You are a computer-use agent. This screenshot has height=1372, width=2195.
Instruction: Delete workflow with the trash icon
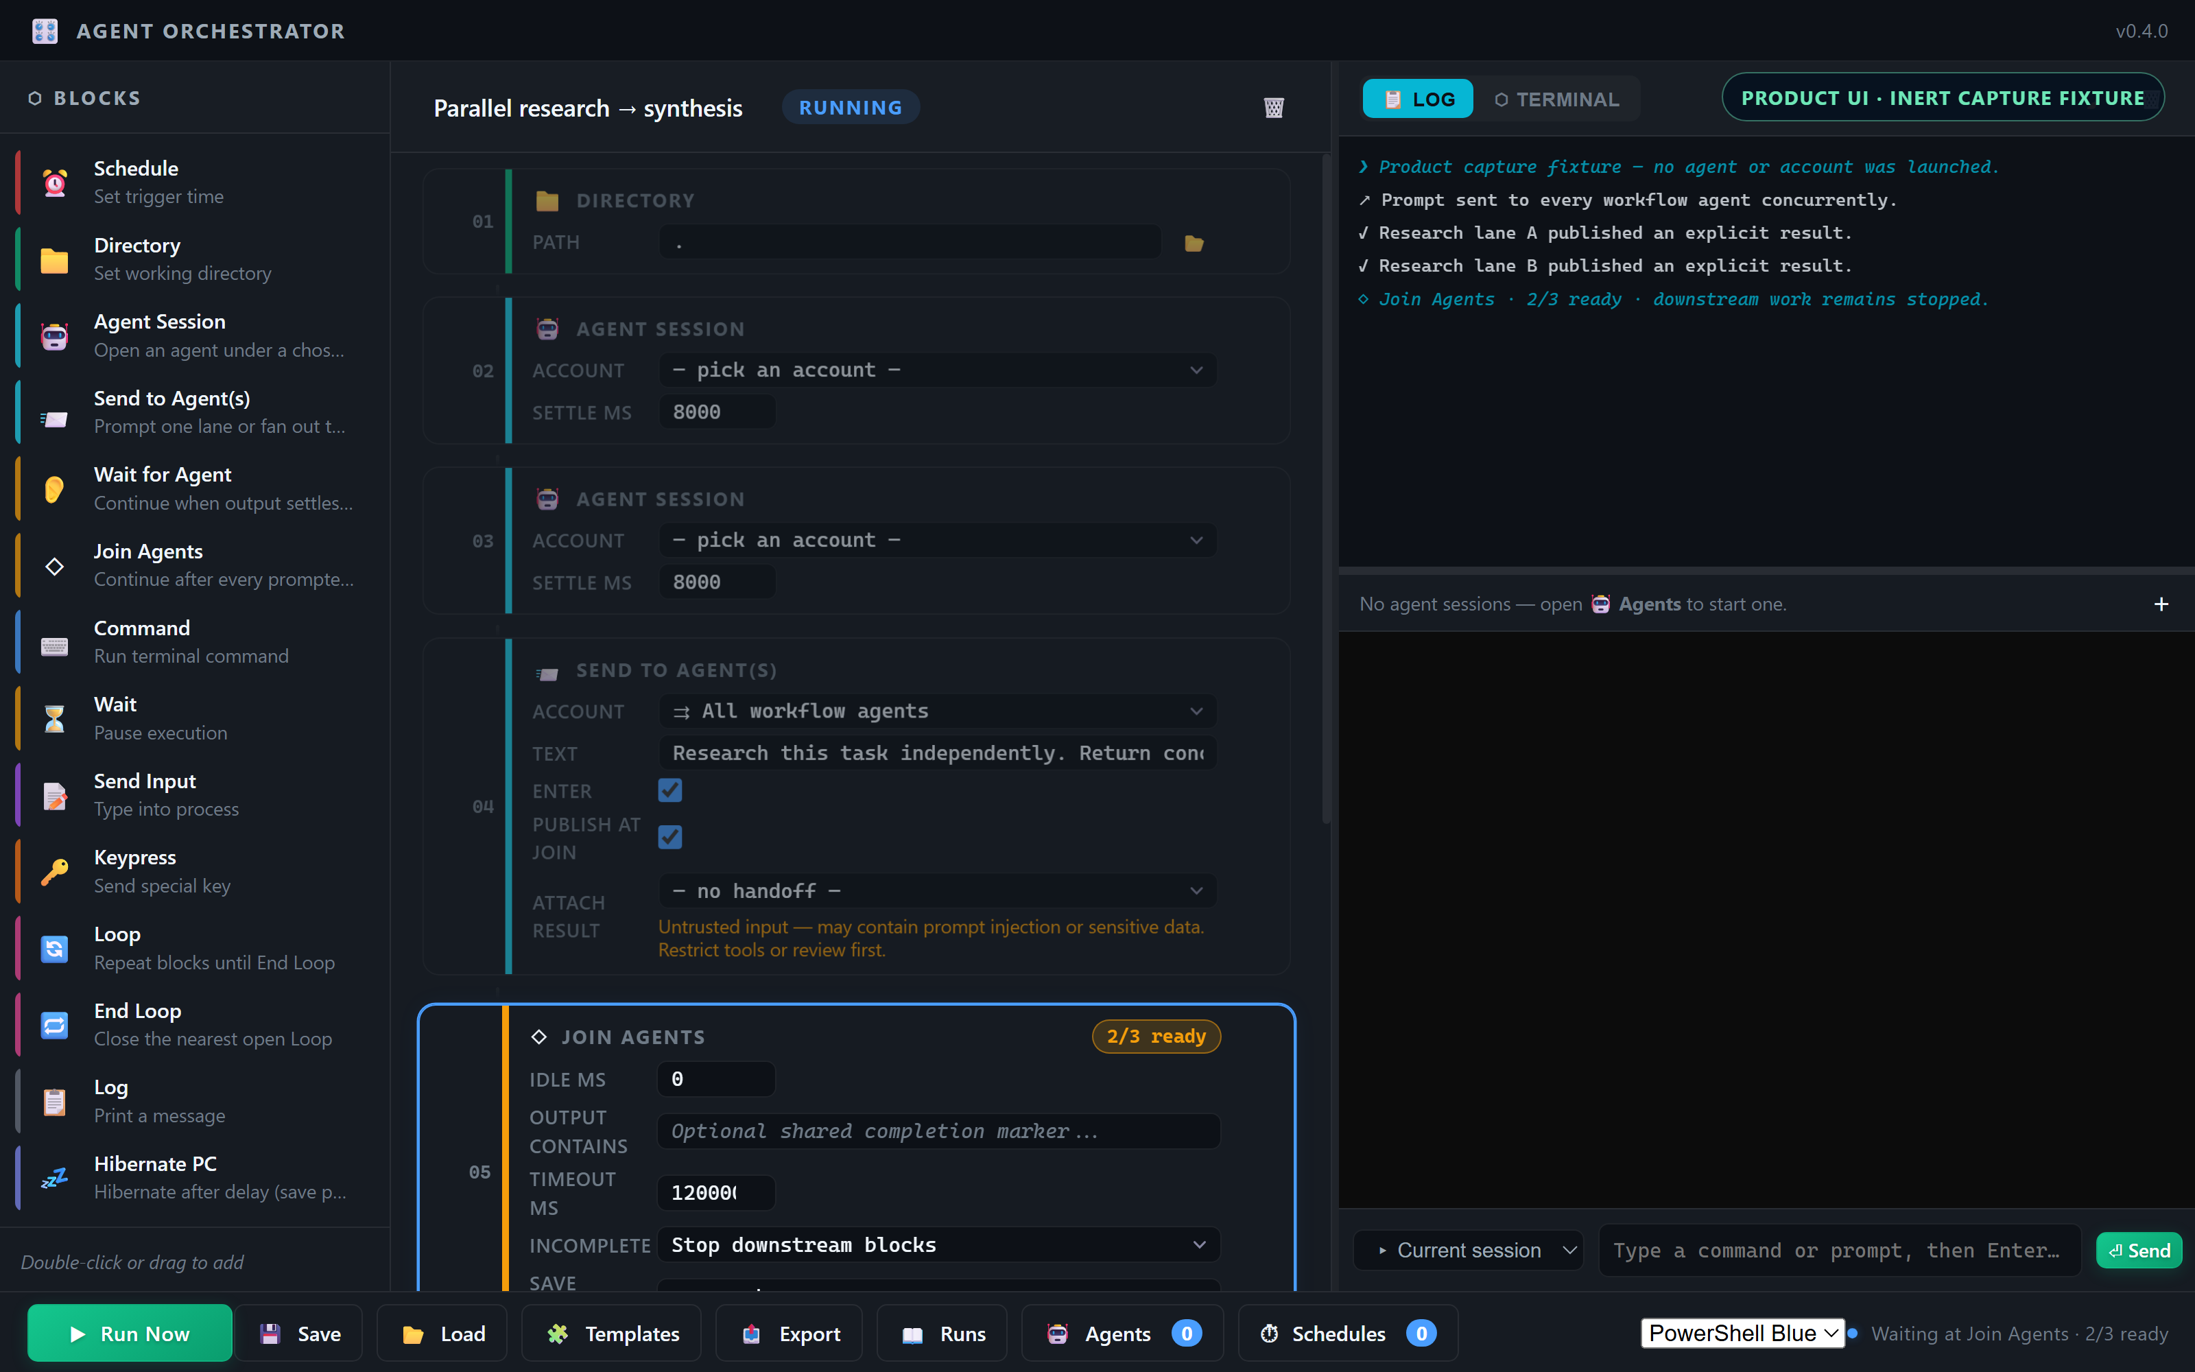click(1274, 108)
